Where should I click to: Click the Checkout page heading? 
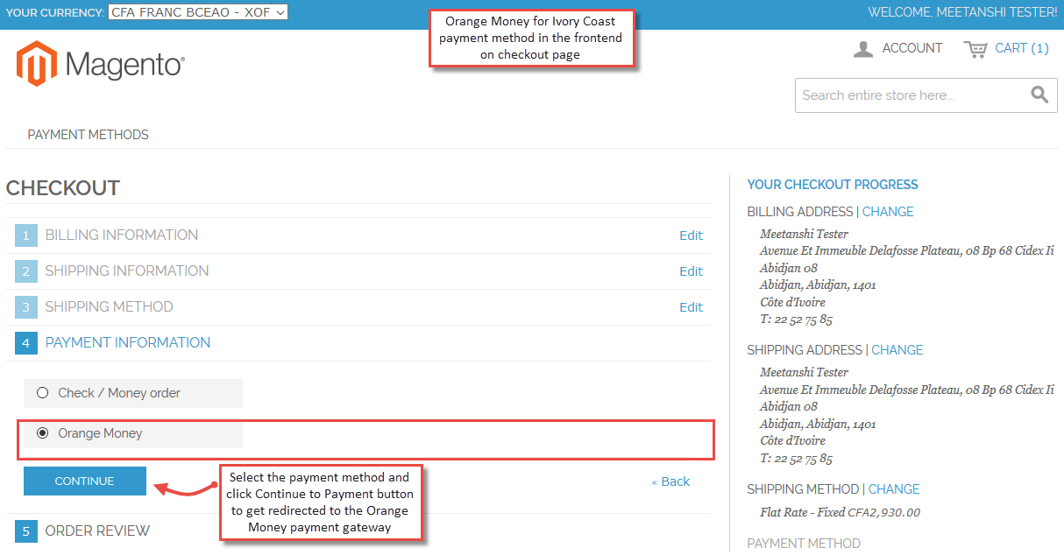(x=63, y=188)
